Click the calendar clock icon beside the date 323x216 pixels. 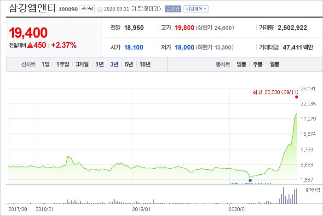[x=100, y=9]
